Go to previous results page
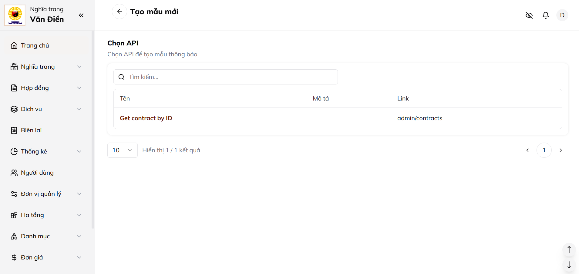 point(527,150)
